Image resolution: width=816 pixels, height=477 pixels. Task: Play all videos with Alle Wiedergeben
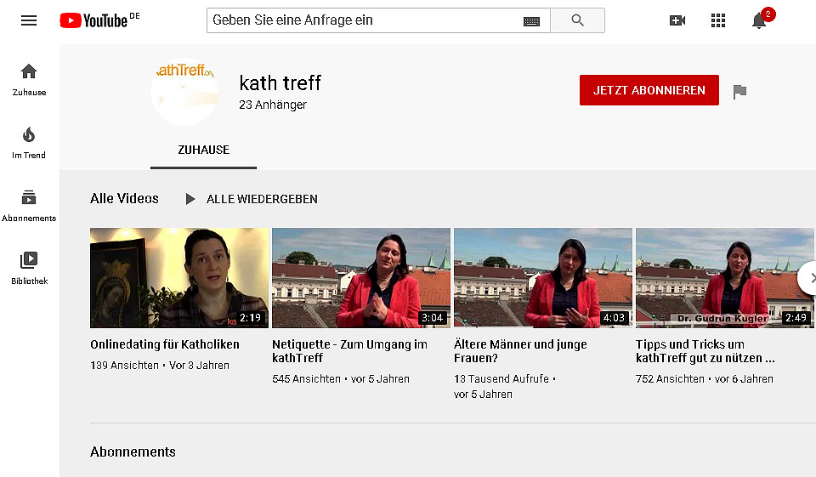[252, 199]
